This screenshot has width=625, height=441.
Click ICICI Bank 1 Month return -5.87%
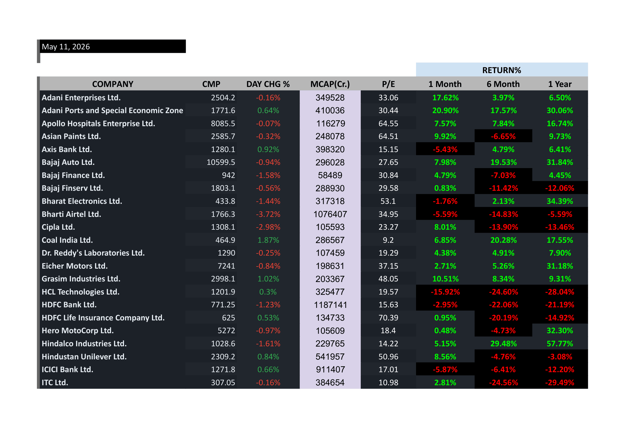click(x=445, y=369)
